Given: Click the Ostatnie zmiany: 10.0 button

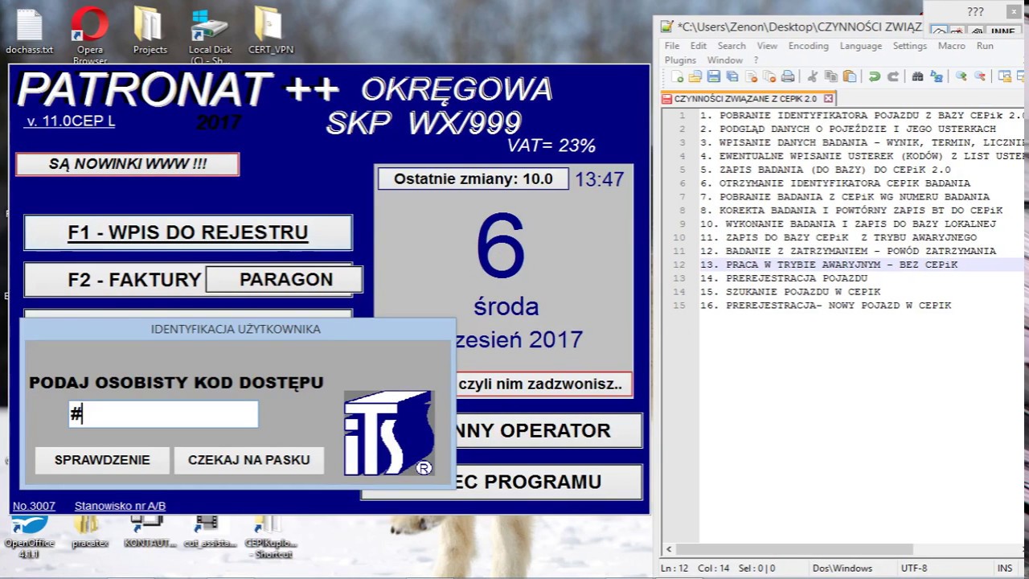Looking at the screenshot, I should click(473, 179).
